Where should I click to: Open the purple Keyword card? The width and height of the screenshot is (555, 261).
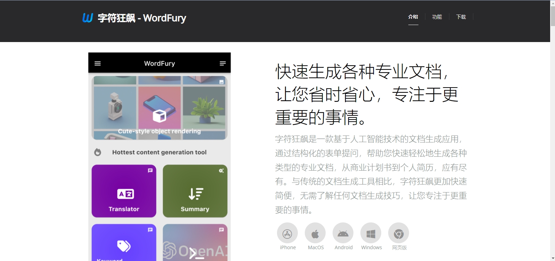(x=124, y=242)
